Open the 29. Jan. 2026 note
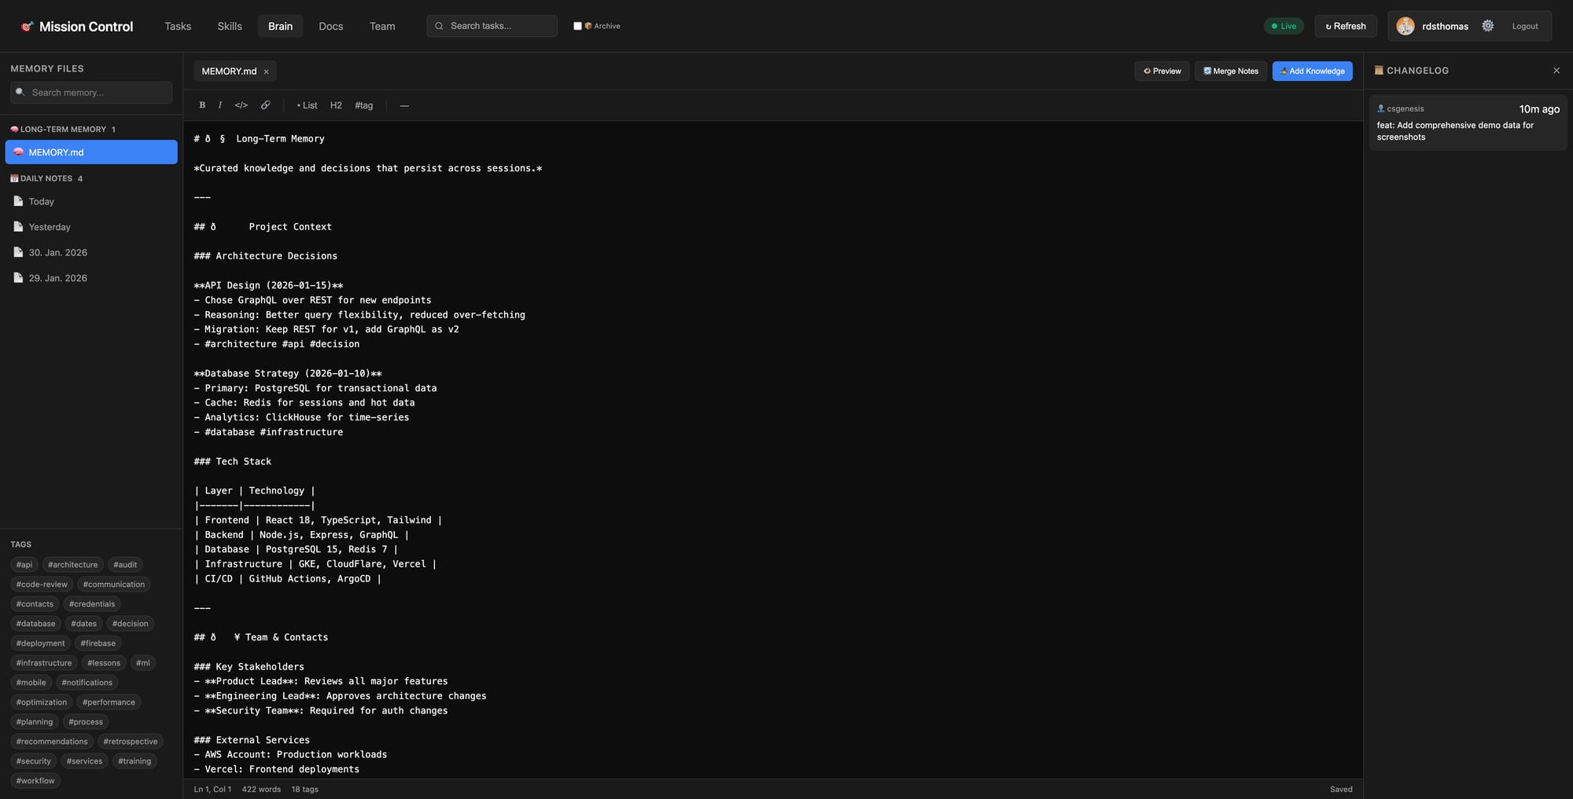The height and width of the screenshot is (799, 1573). (91, 277)
